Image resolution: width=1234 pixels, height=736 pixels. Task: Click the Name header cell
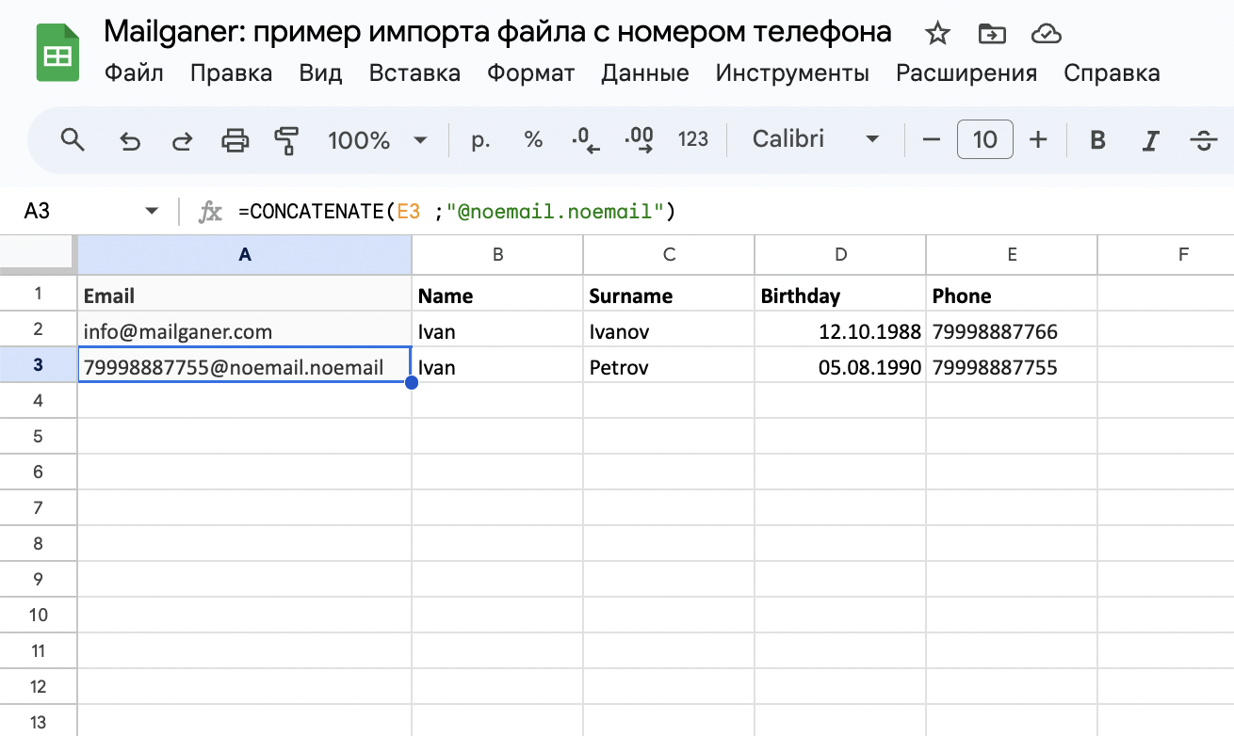(497, 295)
